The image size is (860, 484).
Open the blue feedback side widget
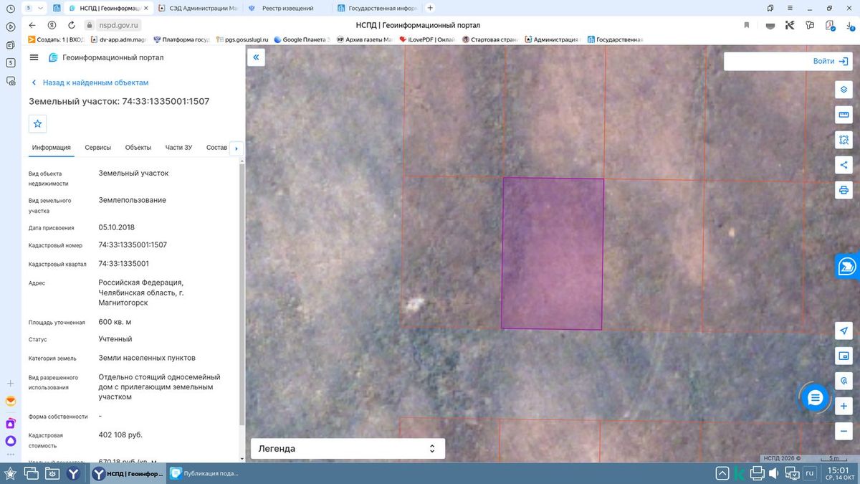pyautogui.click(x=848, y=266)
